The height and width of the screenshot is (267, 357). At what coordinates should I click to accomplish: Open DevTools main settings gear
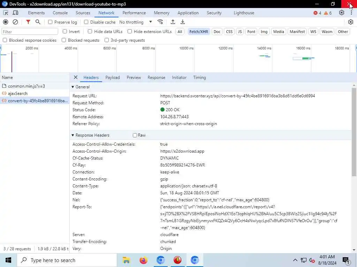342,13
